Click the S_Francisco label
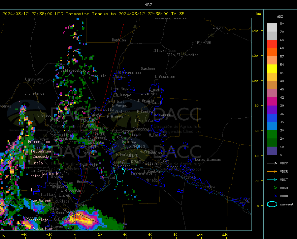The height and width of the screenshot is (239, 297). [130, 73]
